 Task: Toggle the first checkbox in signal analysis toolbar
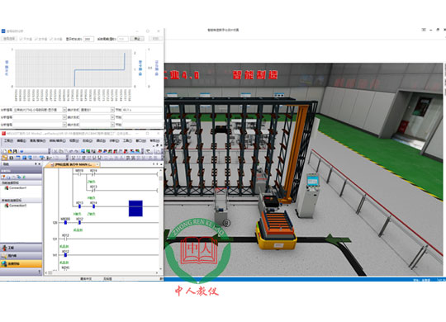26,39
